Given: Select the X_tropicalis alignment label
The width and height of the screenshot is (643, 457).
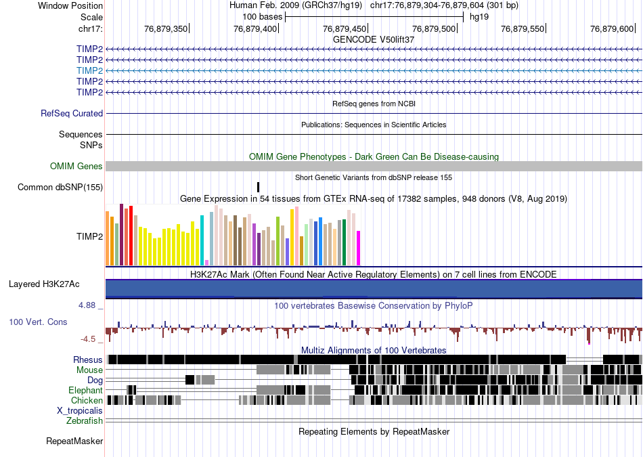Looking at the screenshot, I should point(80,411).
